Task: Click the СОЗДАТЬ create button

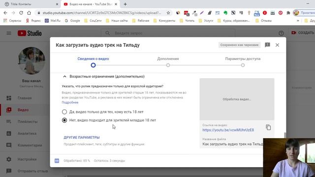Action: coord(303,33)
